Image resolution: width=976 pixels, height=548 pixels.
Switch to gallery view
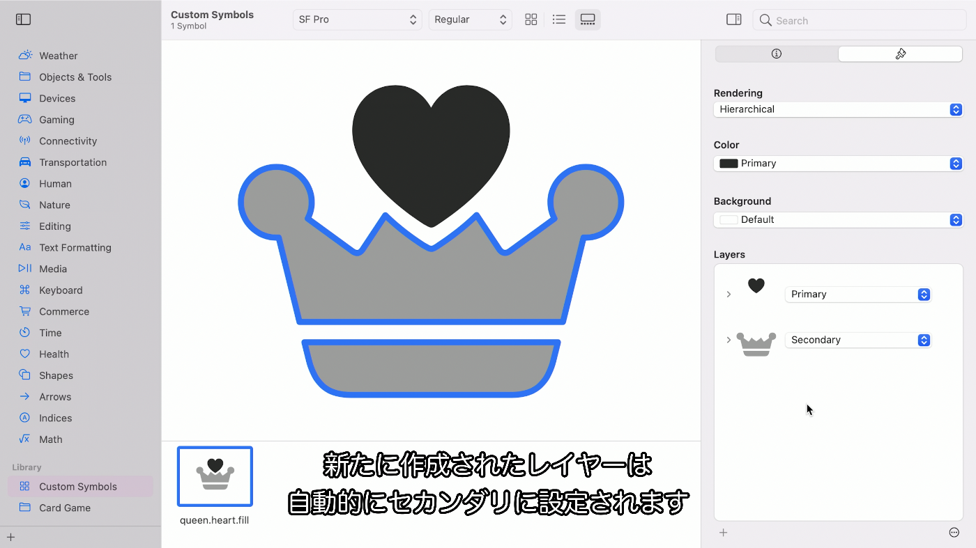tap(588, 19)
